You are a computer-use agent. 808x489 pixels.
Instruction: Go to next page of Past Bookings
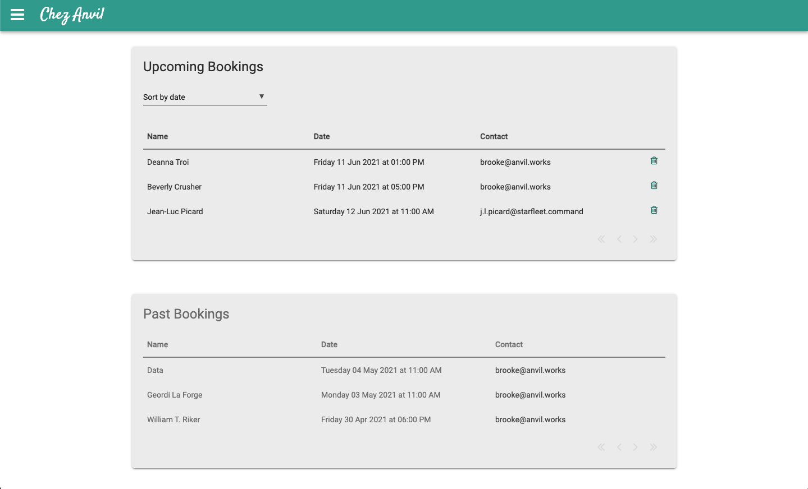tap(636, 448)
